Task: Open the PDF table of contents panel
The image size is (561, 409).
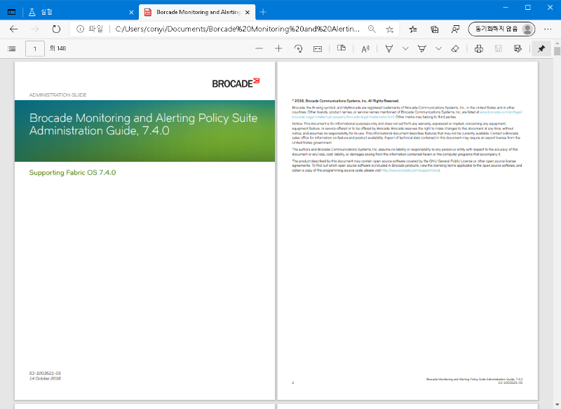Action: [x=11, y=48]
